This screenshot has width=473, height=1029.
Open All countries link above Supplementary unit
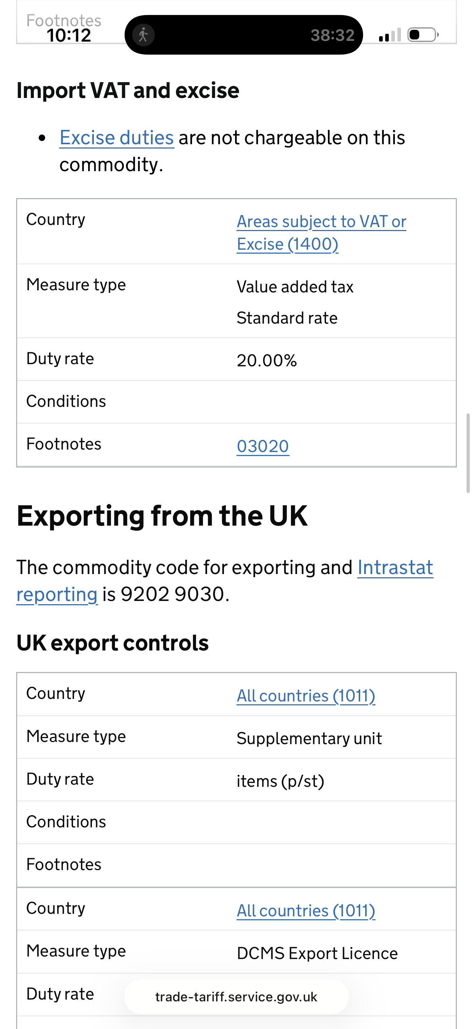coord(306,696)
